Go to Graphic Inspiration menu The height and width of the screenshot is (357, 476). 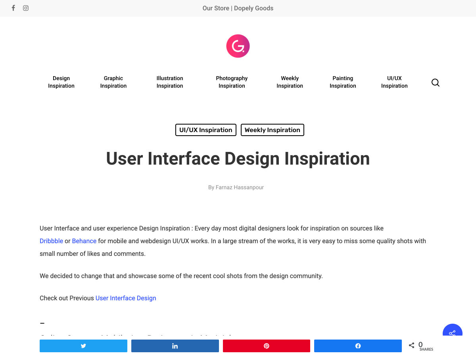[113, 82]
